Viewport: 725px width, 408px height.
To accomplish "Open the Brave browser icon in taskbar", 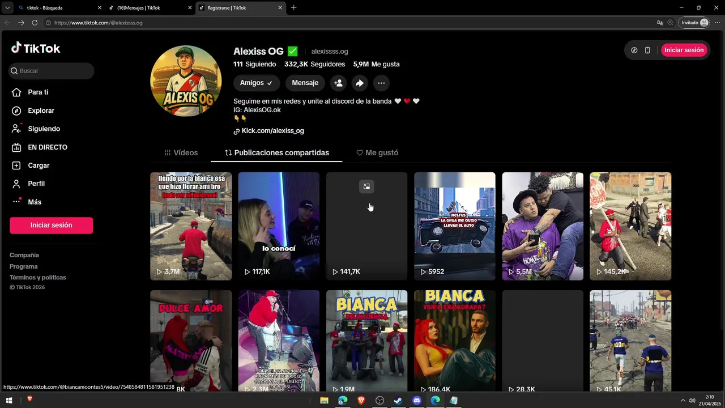I will [361, 401].
